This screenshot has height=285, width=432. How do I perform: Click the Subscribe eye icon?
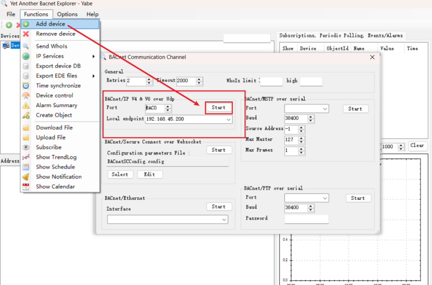click(26, 148)
